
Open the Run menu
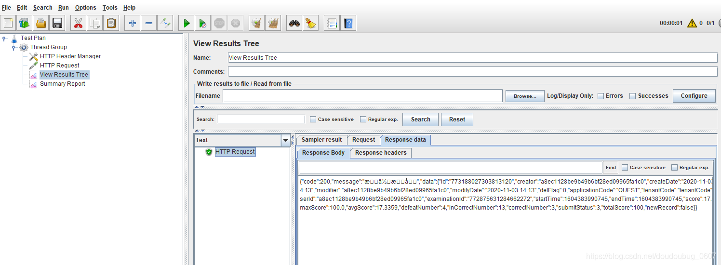click(64, 8)
